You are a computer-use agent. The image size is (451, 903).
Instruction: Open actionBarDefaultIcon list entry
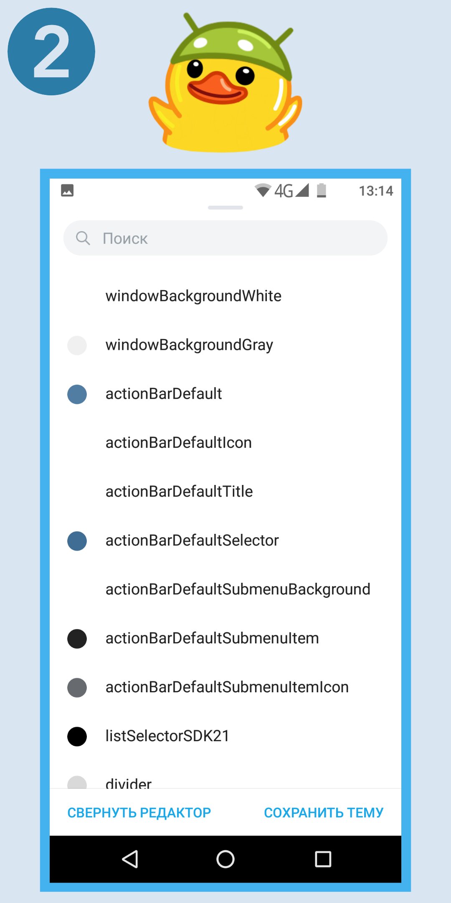pos(225,443)
